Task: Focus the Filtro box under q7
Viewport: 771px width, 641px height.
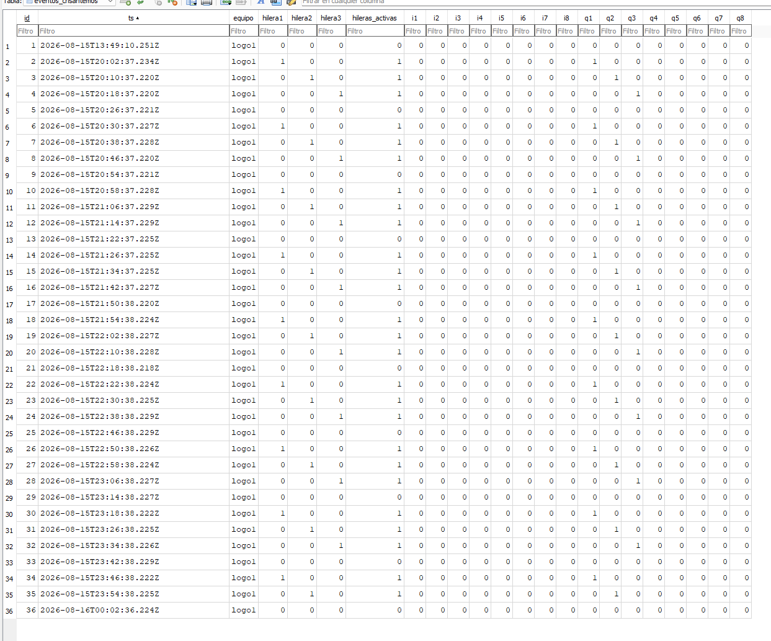Action: (x=719, y=30)
